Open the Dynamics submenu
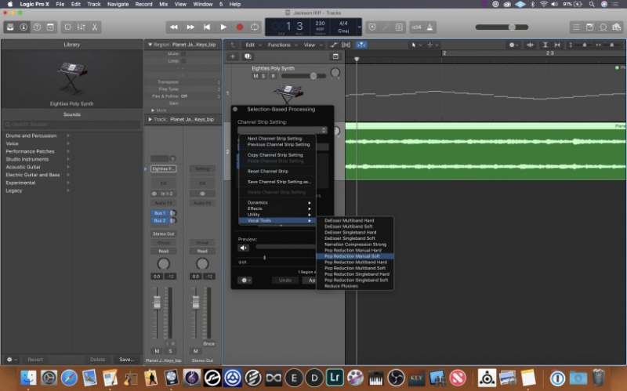 277,203
